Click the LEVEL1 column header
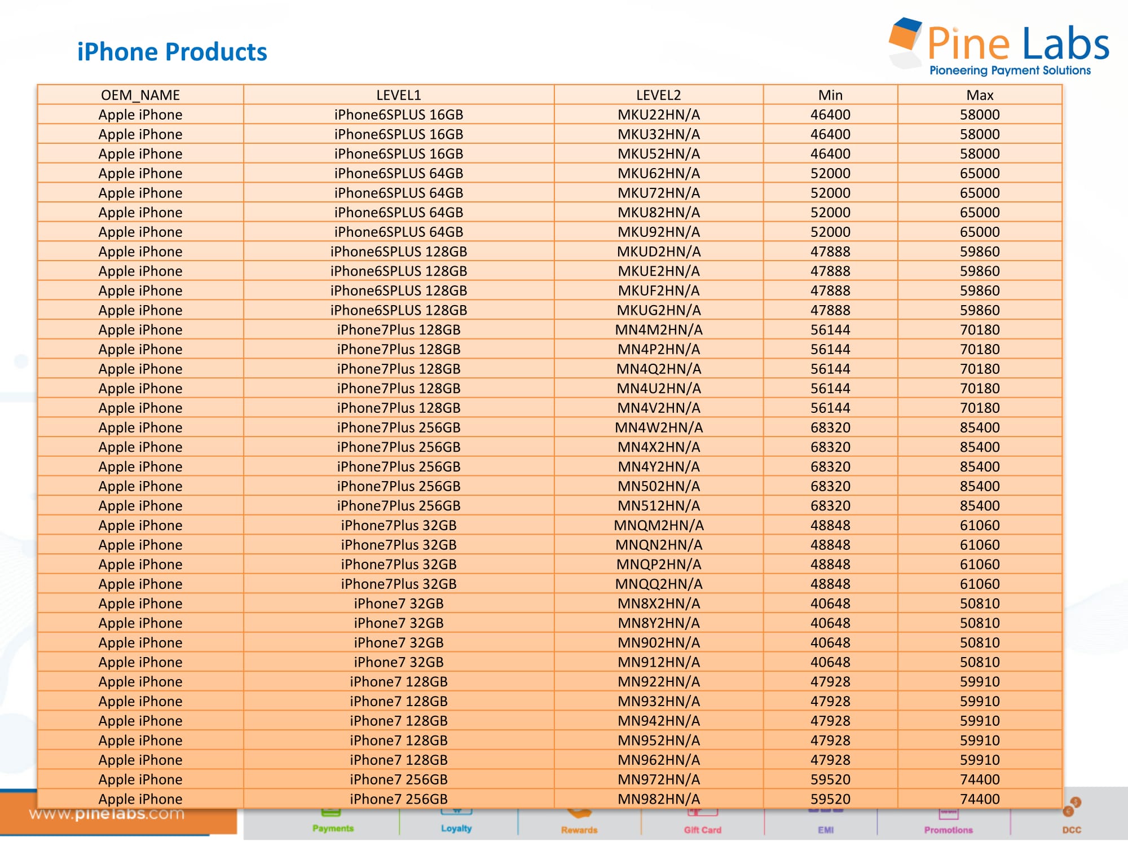Screen dimensions: 1128x846 coord(399,95)
